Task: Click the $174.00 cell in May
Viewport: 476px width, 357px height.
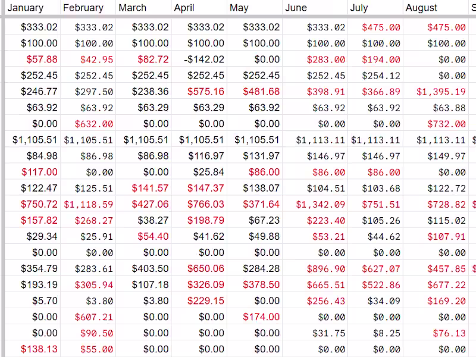Action: pos(261,317)
